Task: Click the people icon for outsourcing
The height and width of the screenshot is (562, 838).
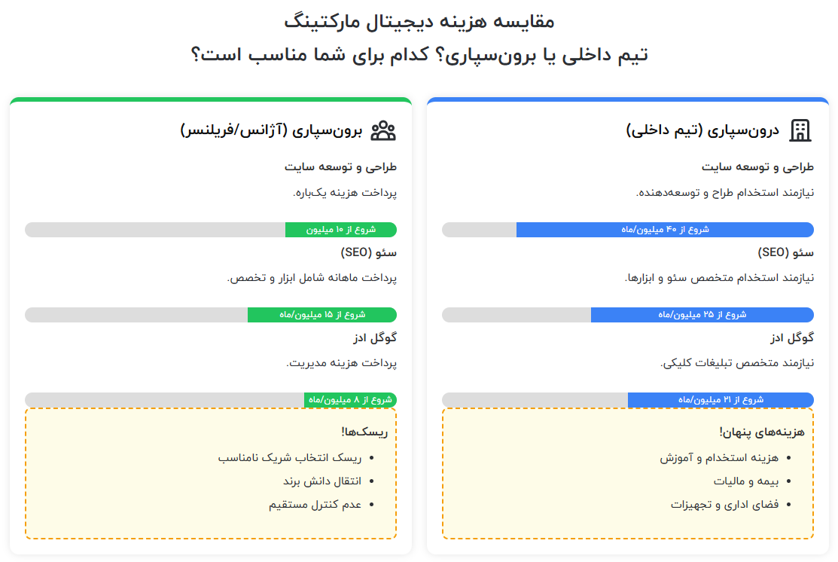Action: click(383, 130)
